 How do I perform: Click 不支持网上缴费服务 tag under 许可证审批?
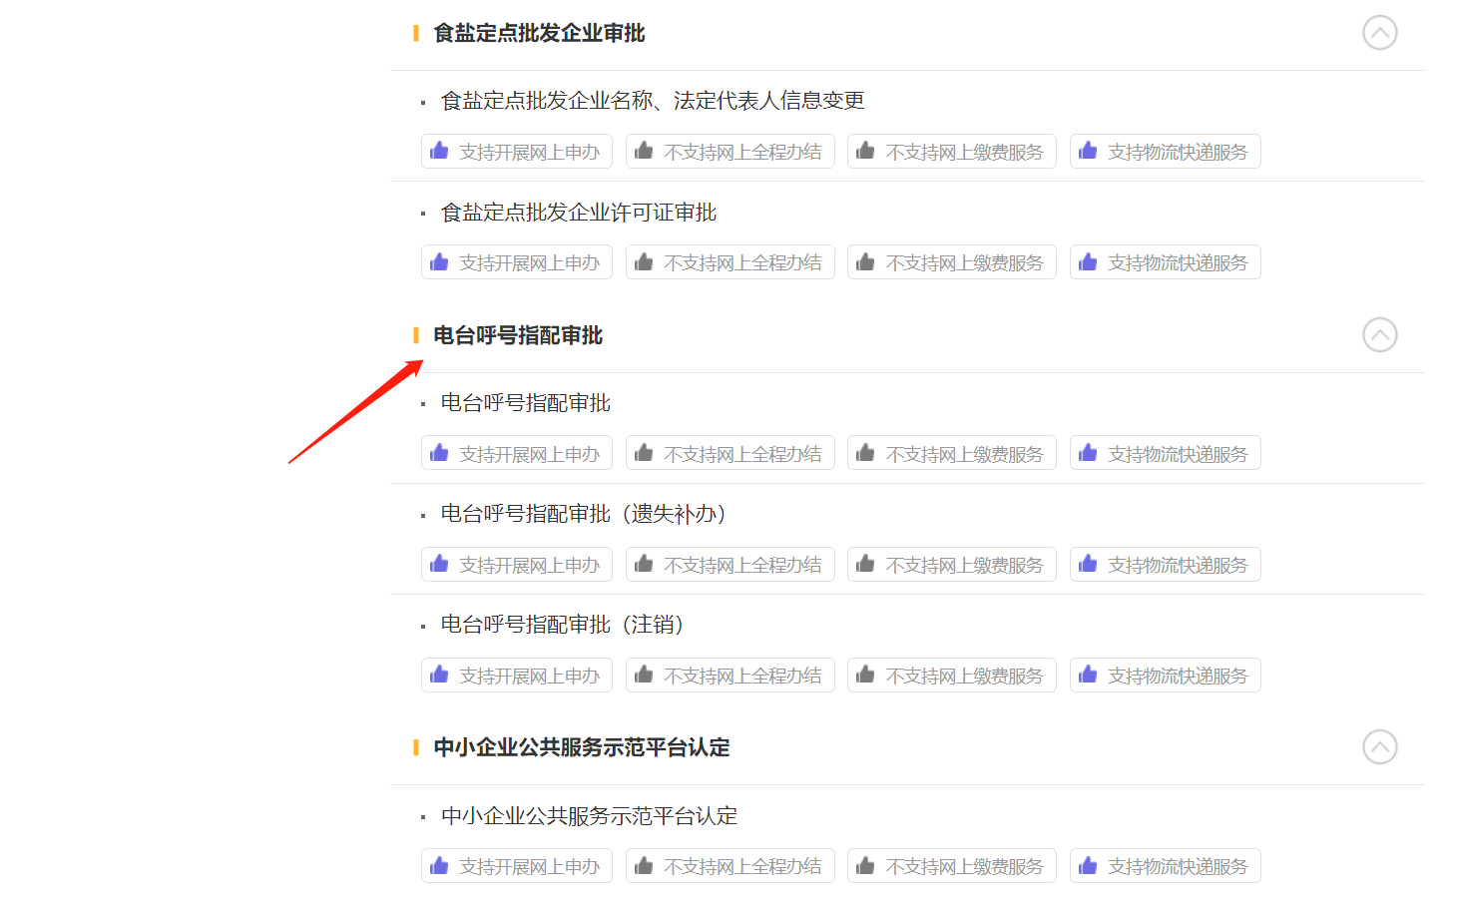[952, 262]
